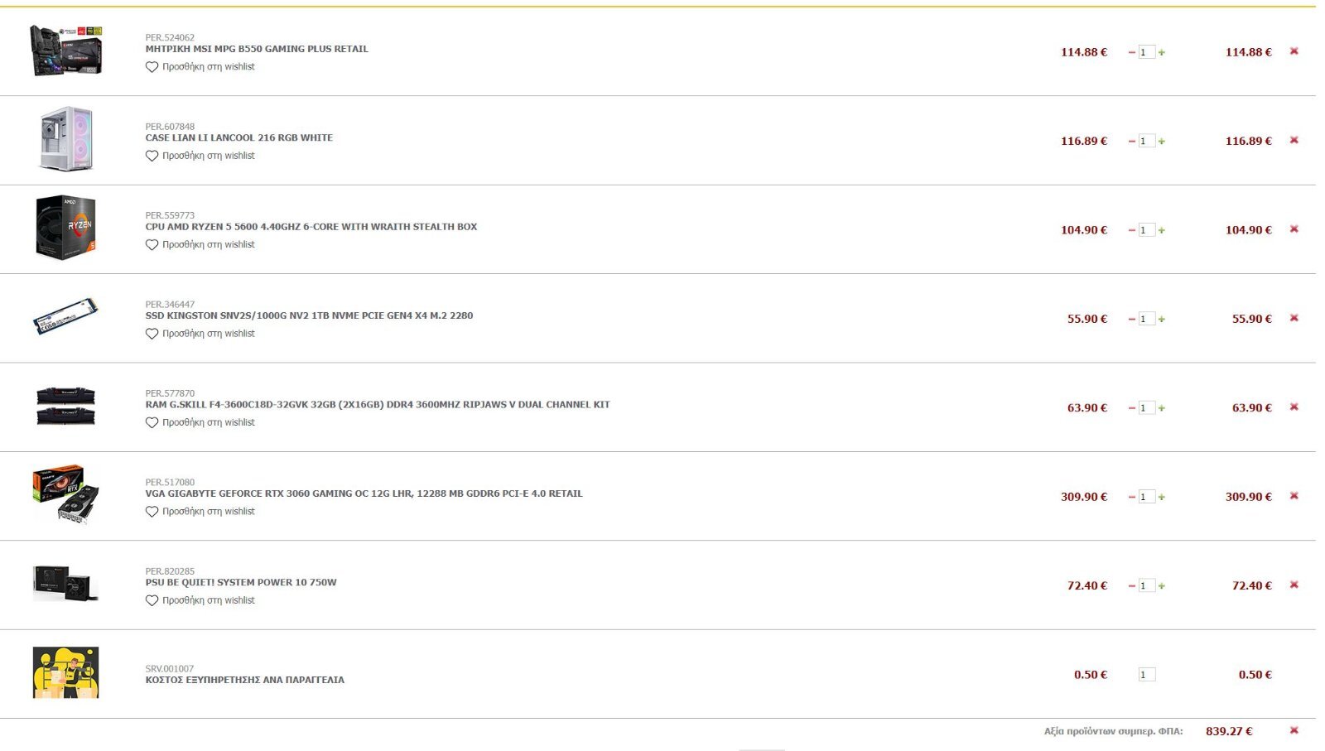Click the total value 839.27 €
This screenshot has height=751, width=1325.
coord(1229,731)
